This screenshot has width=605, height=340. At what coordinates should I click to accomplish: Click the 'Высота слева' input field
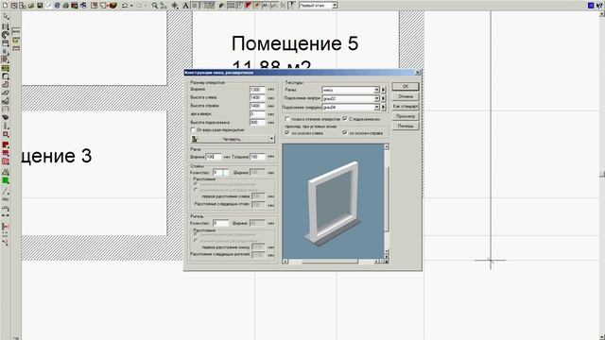click(257, 97)
